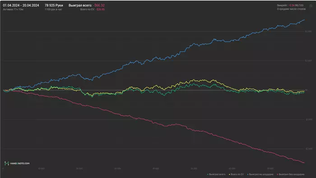This screenshot has height=178, width=316.
Task: Click the 'Всего по EV' -$26.65 value
Action: click(x=92, y=9)
